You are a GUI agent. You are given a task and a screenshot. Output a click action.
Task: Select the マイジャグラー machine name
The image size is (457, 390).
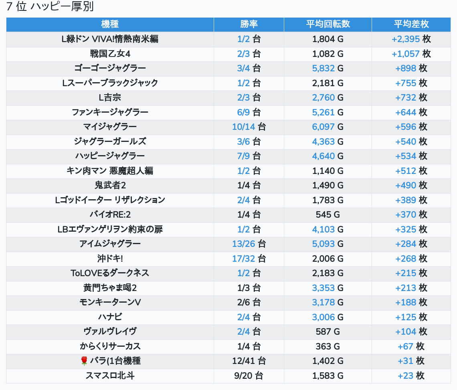pyautogui.click(x=110, y=127)
